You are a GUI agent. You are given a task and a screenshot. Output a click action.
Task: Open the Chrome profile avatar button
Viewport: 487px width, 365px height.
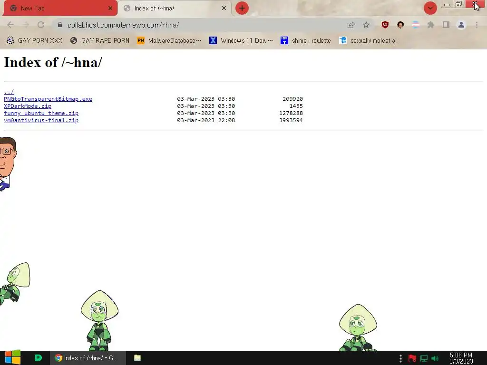point(461,25)
